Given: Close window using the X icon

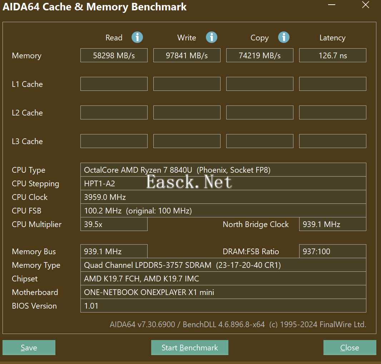Looking at the screenshot, I should tap(365, 5).
